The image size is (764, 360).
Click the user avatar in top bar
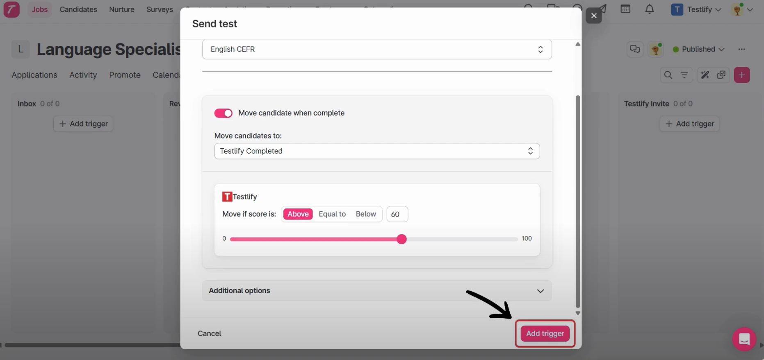pyautogui.click(x=737, y=9)
